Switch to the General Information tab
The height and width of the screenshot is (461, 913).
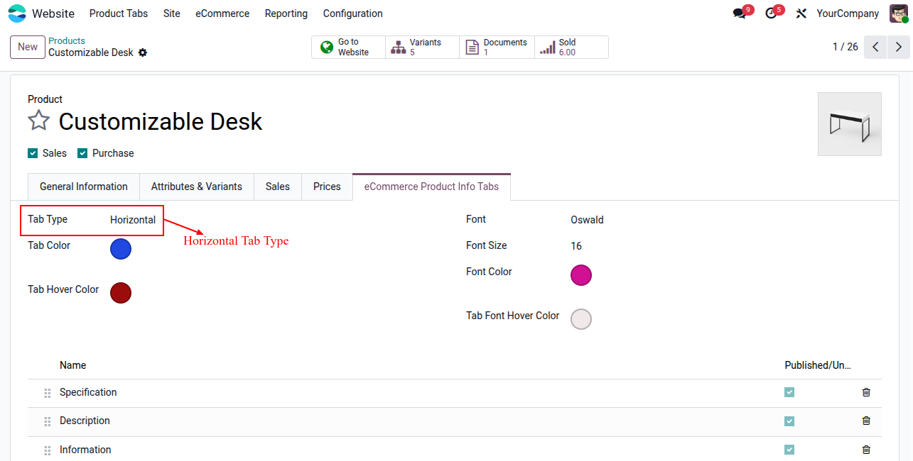coord(84,187)
